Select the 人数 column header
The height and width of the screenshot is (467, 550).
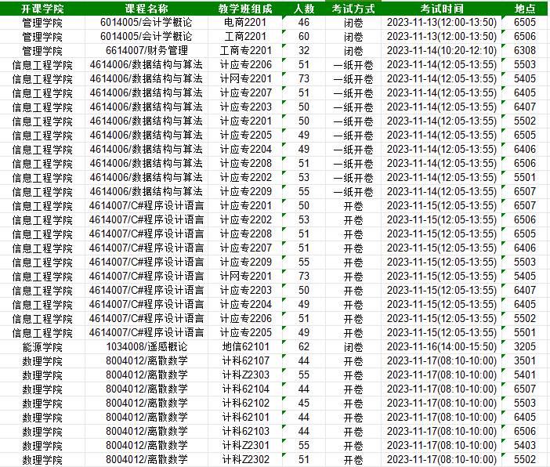pos(304,9)
